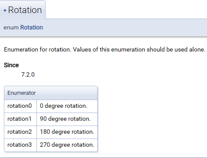
Task: Click the Enumeration for rotation description sentence
Action: click(x=105, y=49)
